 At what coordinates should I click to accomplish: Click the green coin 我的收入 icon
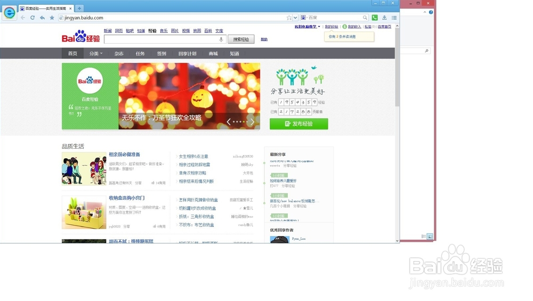(x=345, y=27)
